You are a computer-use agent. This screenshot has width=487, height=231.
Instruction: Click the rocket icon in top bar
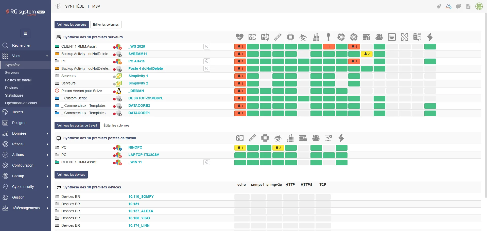click(x=439, y=7)
